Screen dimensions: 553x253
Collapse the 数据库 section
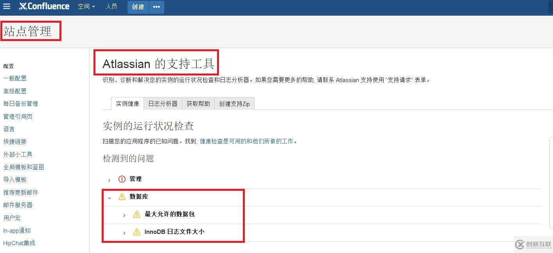[x=110, y=197]
